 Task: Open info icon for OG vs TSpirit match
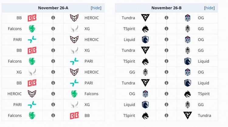[x=167, y=94]
